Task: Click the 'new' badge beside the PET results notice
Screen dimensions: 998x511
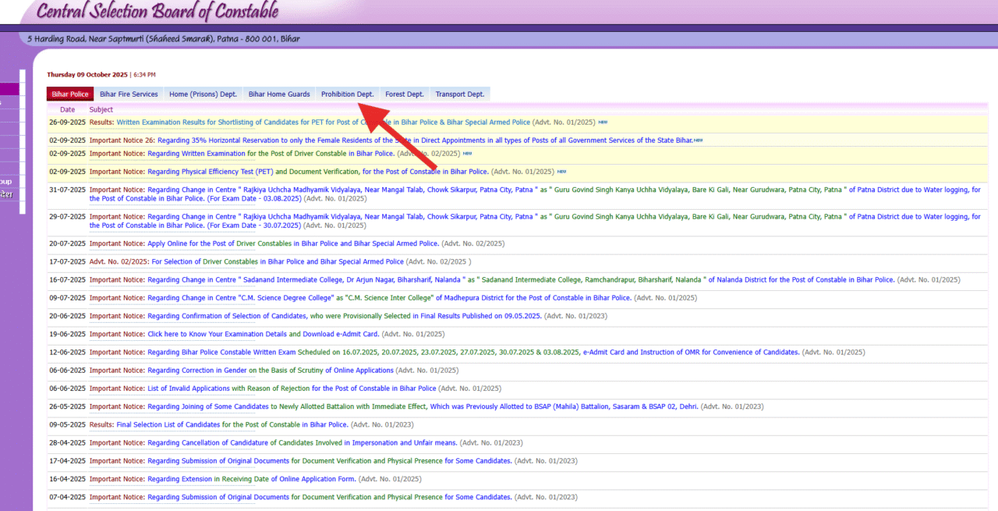Action: pos(603,122)
